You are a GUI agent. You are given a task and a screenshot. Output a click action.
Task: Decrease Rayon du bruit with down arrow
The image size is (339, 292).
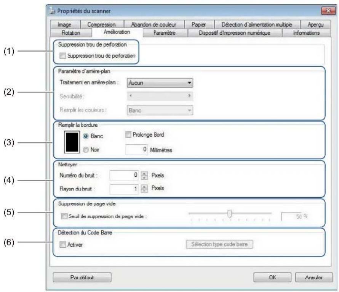click(x=144, y=191)
